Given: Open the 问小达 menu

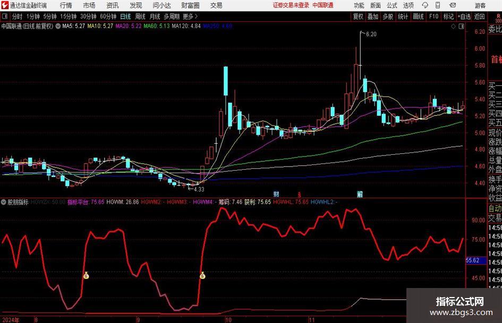Looking at the screenshot, I should [161, 5].
